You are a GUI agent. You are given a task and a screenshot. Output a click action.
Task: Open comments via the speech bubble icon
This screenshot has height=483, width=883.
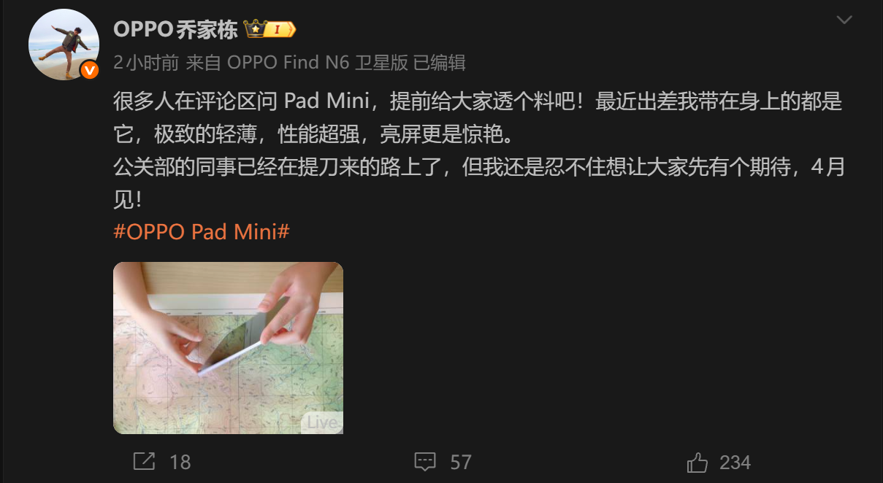click(425, 462)
